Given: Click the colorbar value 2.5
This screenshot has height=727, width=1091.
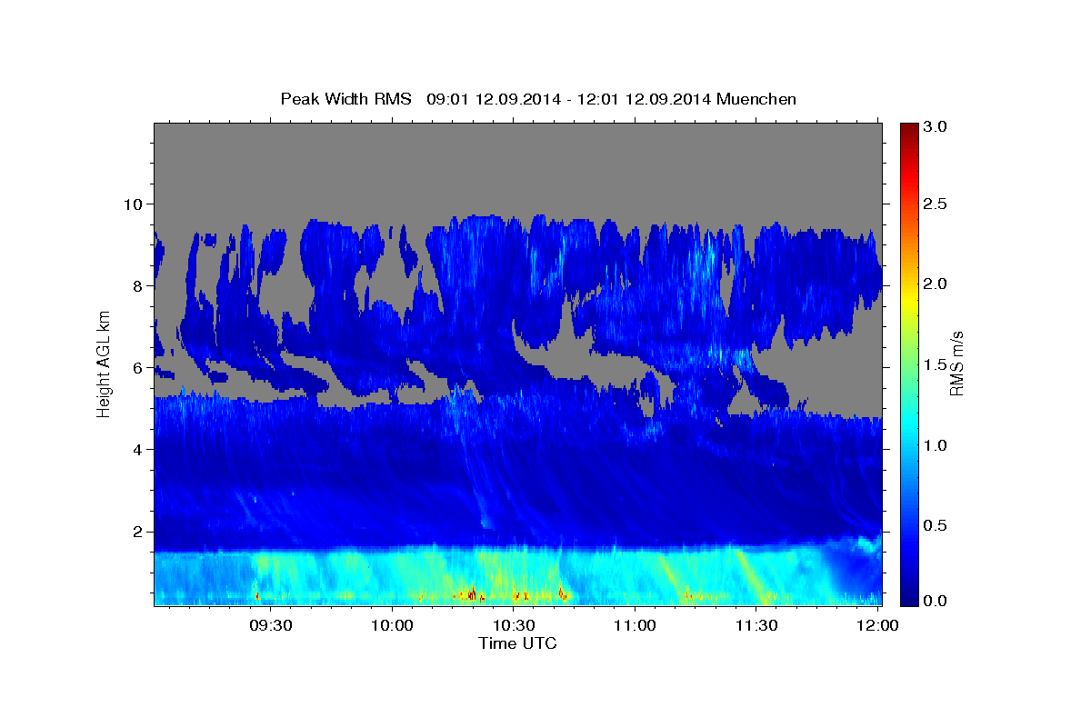Looking at the screenshot, I should [937, 204].
